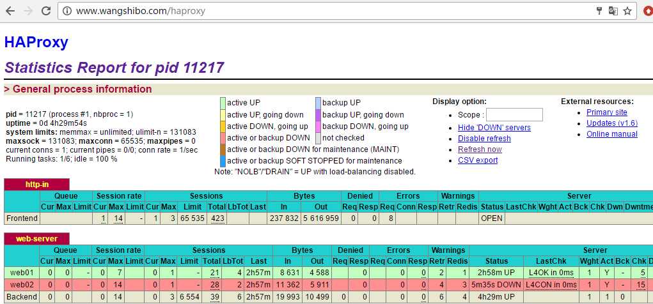Click Frontend status OPEN cell
The image size is (653, 304).
coord(491,218)
